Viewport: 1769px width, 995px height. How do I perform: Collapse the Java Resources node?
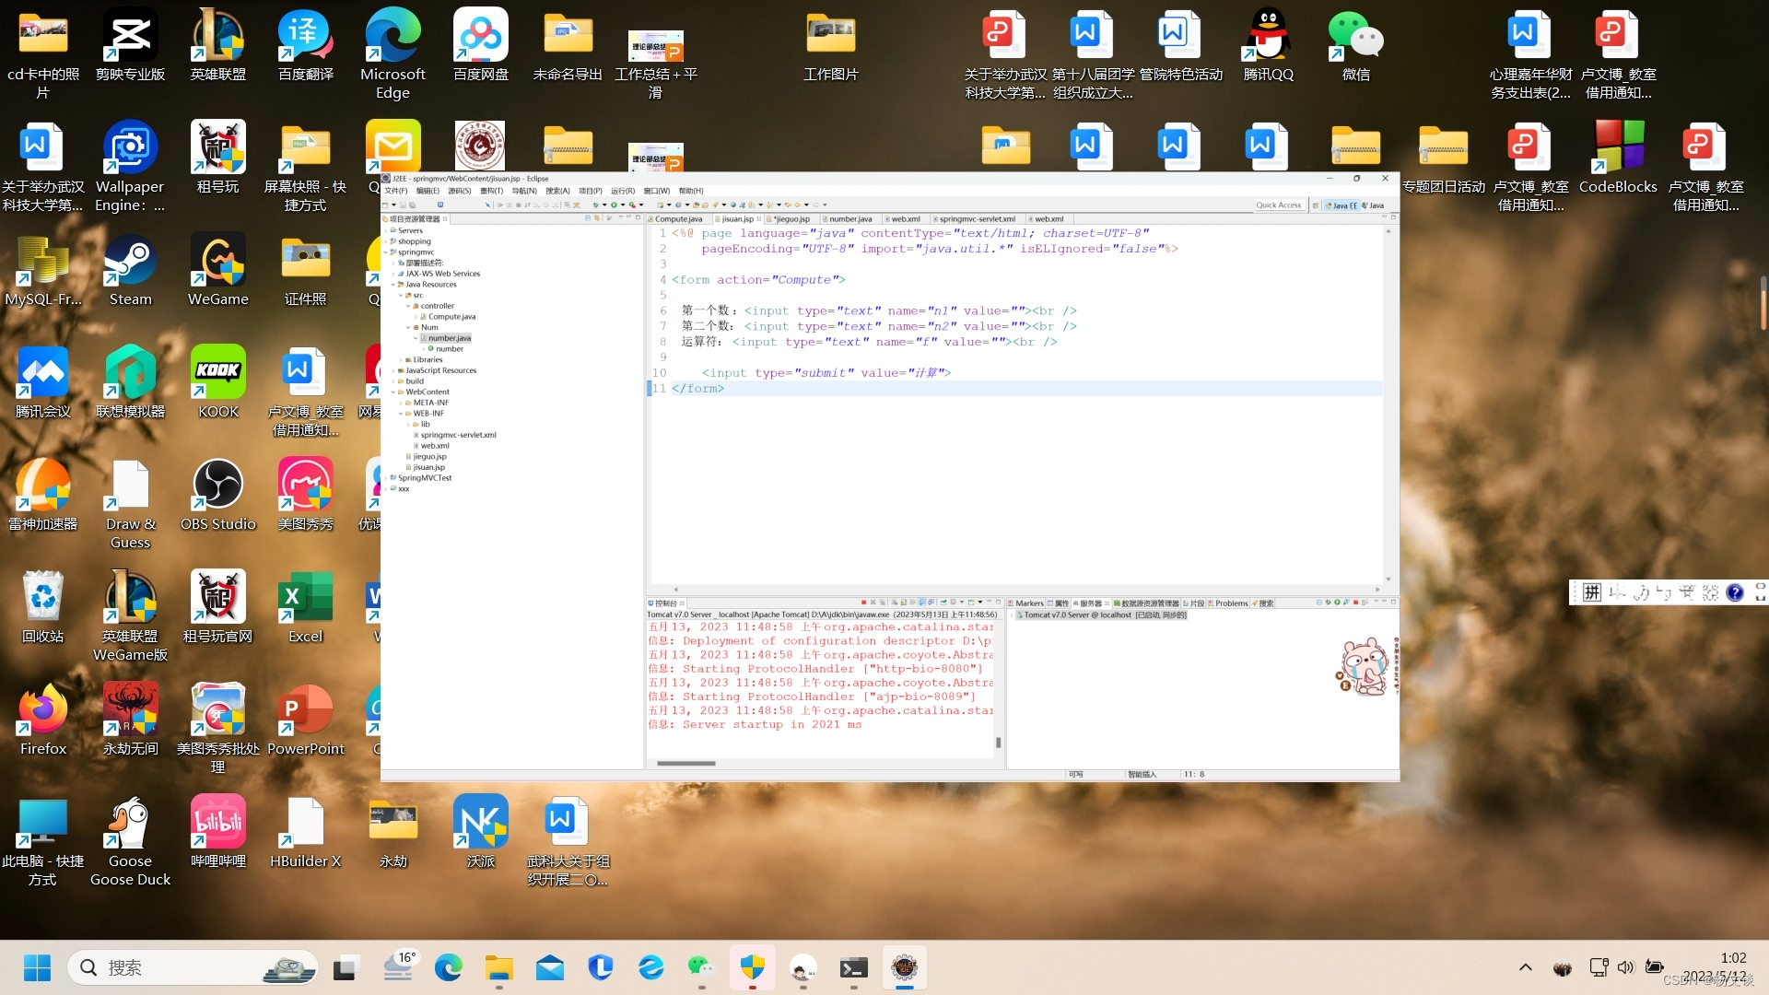tap(393, 285)
